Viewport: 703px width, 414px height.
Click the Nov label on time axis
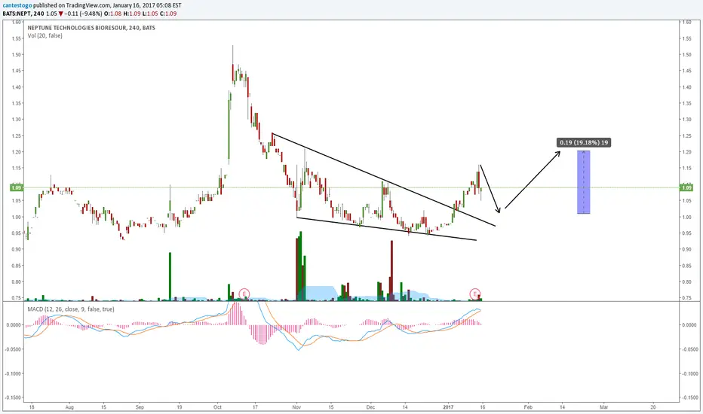[x=296, y=407]
